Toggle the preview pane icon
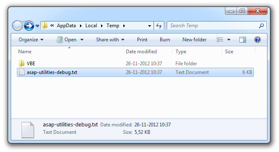The height and width of the screenshot is (152, 279). (x=243, y=40)
